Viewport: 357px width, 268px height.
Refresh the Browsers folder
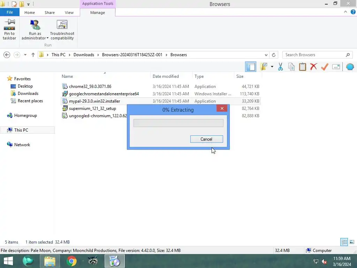tap(274, 55)
